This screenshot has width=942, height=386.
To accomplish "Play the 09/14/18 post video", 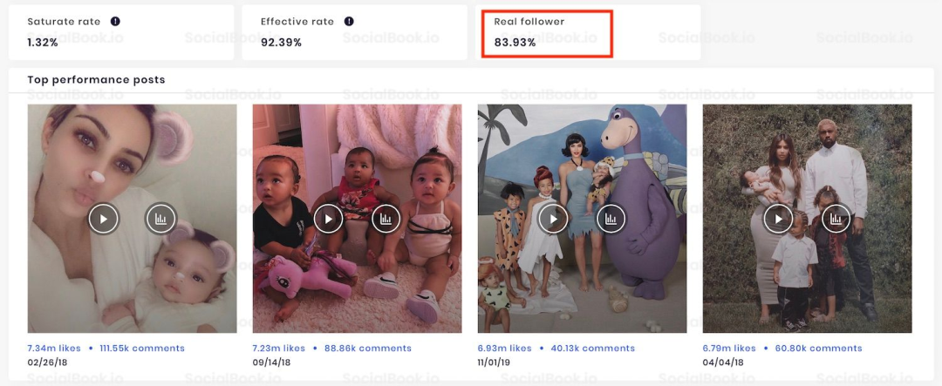I will pyautogui.click(x=329, y=219).
